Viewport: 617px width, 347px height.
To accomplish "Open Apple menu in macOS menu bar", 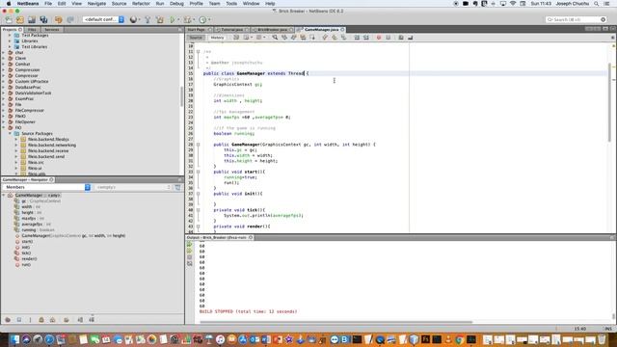I will [9, 4].
